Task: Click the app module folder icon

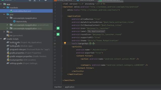Action: pos(5,4)
